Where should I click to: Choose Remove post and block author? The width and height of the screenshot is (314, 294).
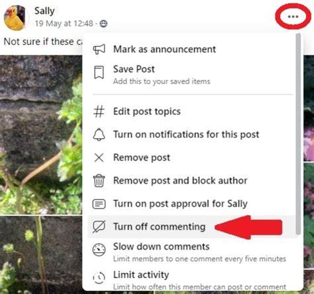[180, 180]
